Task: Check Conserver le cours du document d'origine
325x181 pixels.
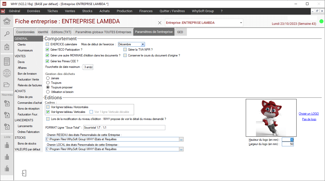Action: 125,55
